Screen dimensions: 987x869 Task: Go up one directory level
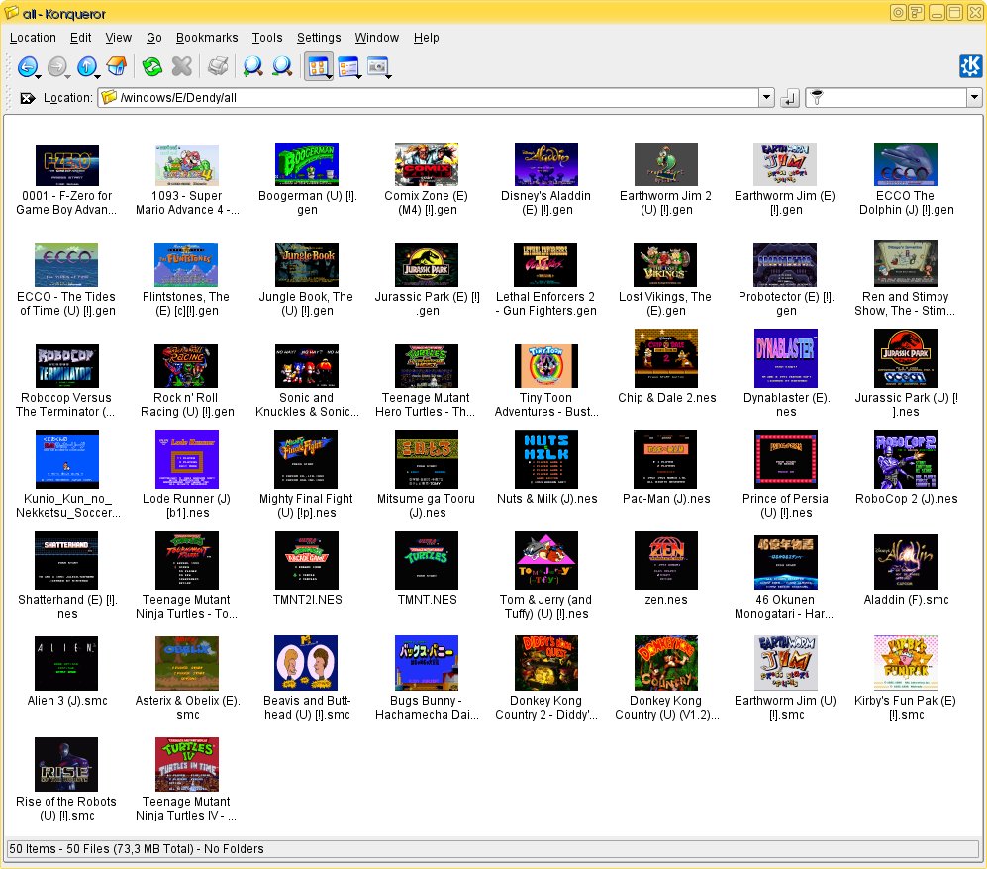[86, 66]
